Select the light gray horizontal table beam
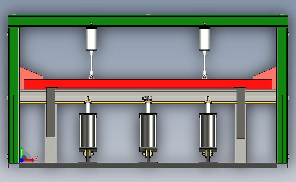Image resolution: width=296 pixels, height=182 pixels. [x=148, y=96]
